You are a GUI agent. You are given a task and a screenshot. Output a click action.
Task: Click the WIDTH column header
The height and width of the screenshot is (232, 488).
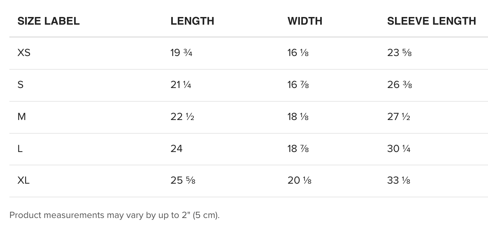coord(305,21)
